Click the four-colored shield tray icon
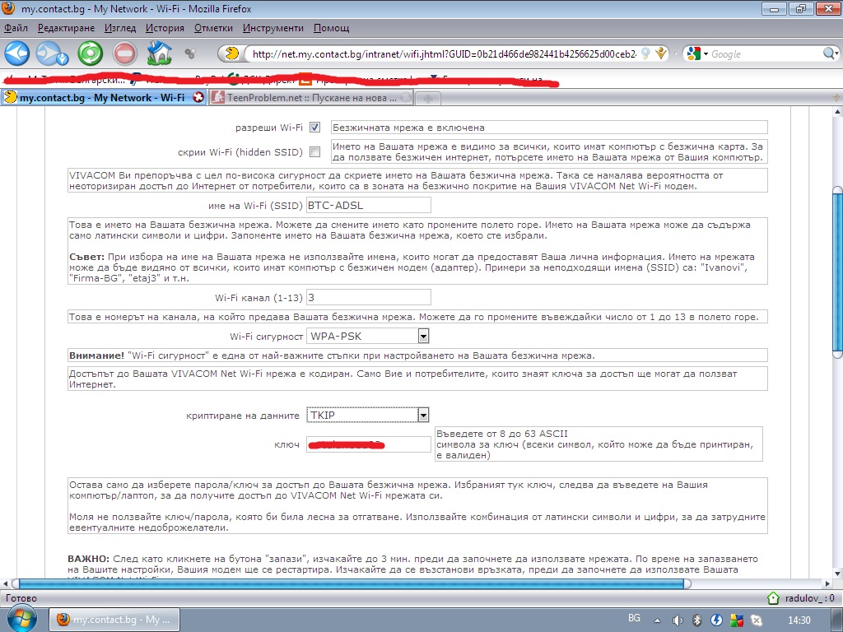 click(736, 620)
